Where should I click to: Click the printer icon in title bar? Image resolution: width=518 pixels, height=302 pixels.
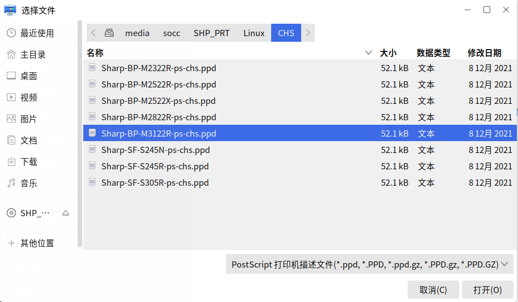(10, 10)
